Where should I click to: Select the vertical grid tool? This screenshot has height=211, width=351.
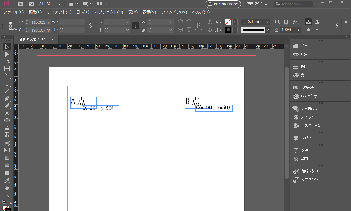click(7, 135)
